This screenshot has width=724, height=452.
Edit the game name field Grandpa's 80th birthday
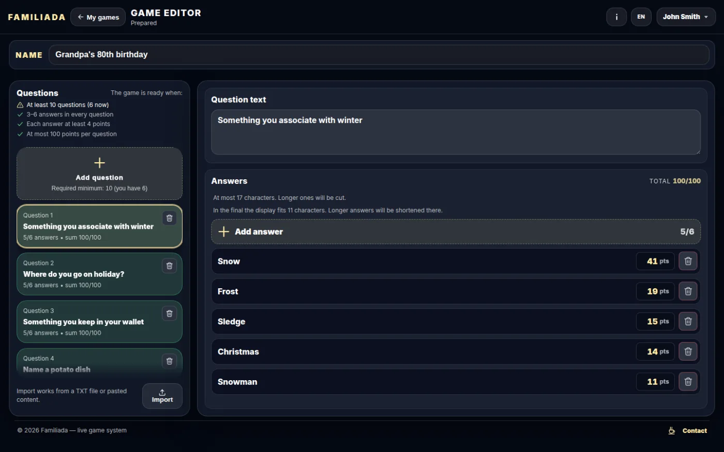(x=379, y=55)
